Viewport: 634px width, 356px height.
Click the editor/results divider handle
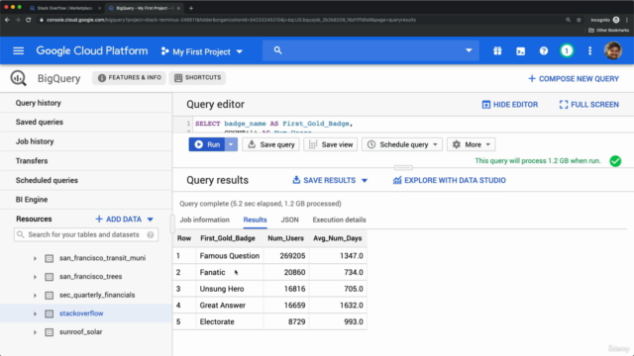(x=403, y=167)
